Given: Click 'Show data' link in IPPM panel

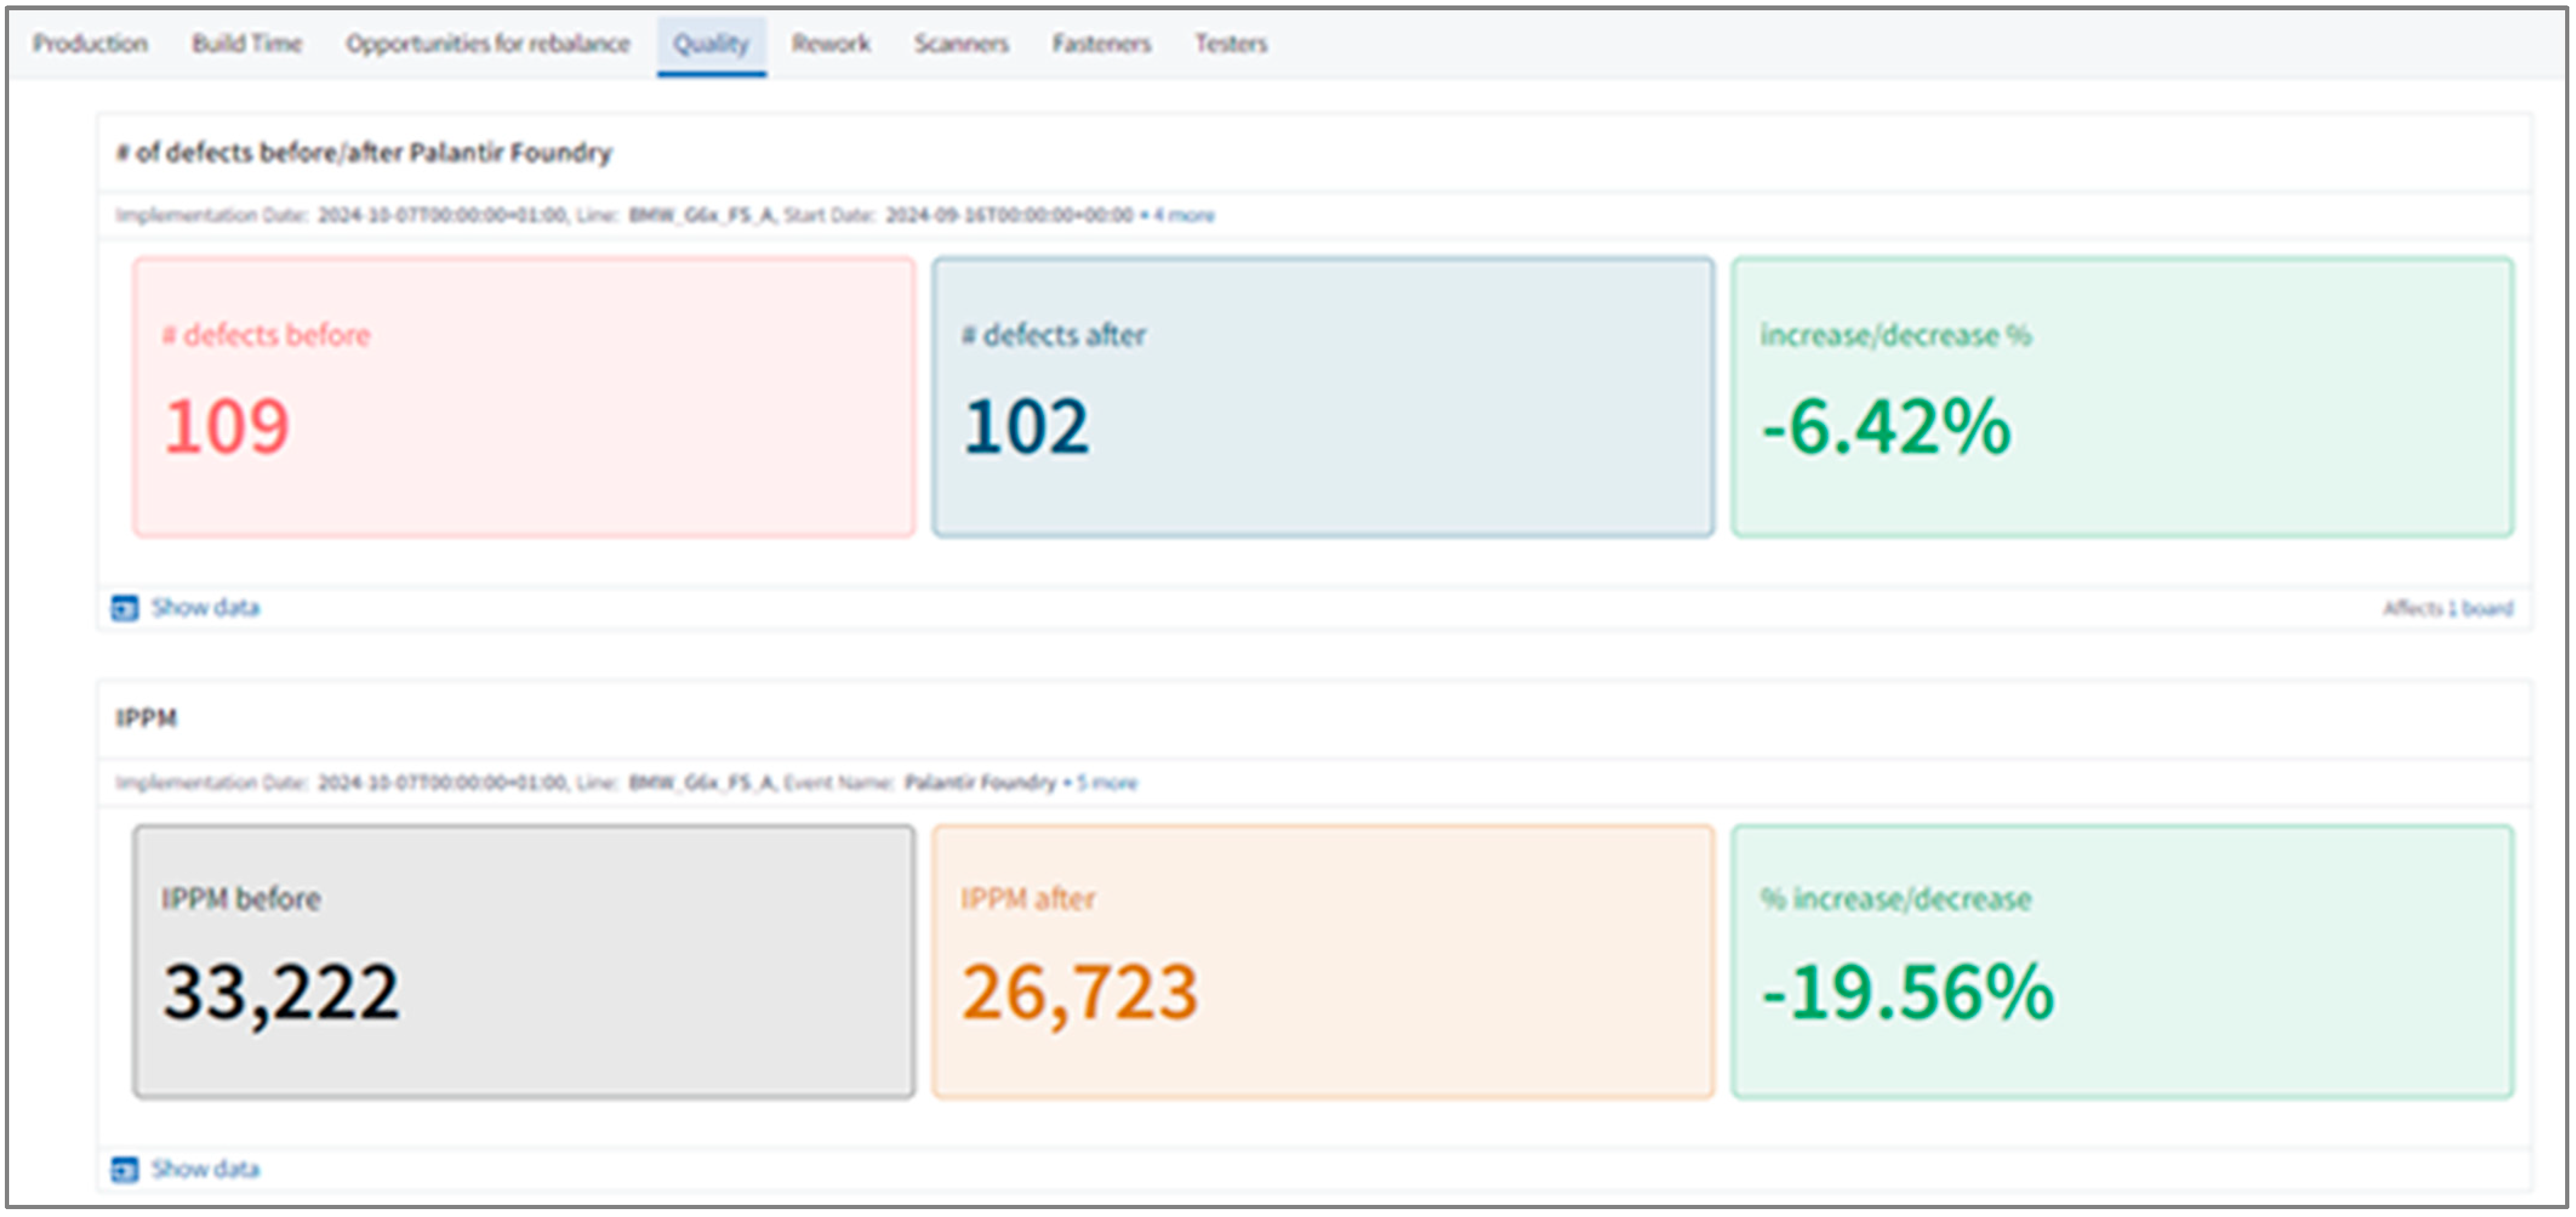Looking at the screenshot, I should (x=205, y=1168).
